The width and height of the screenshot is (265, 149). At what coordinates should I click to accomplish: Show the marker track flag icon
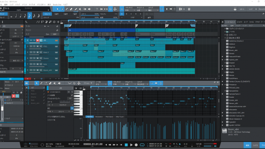pyautogui.click(x=42, y=22)
